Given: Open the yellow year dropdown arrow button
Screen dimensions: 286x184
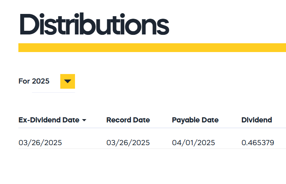Looking at the screenshot, I should (x=68, y=81).
